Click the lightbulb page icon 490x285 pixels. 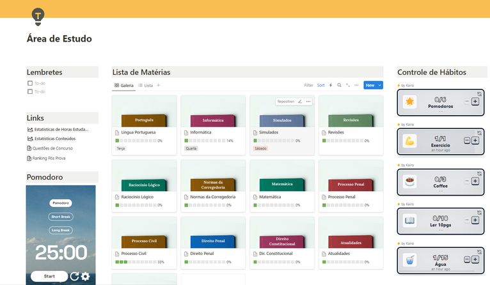[x=38, y=17]
